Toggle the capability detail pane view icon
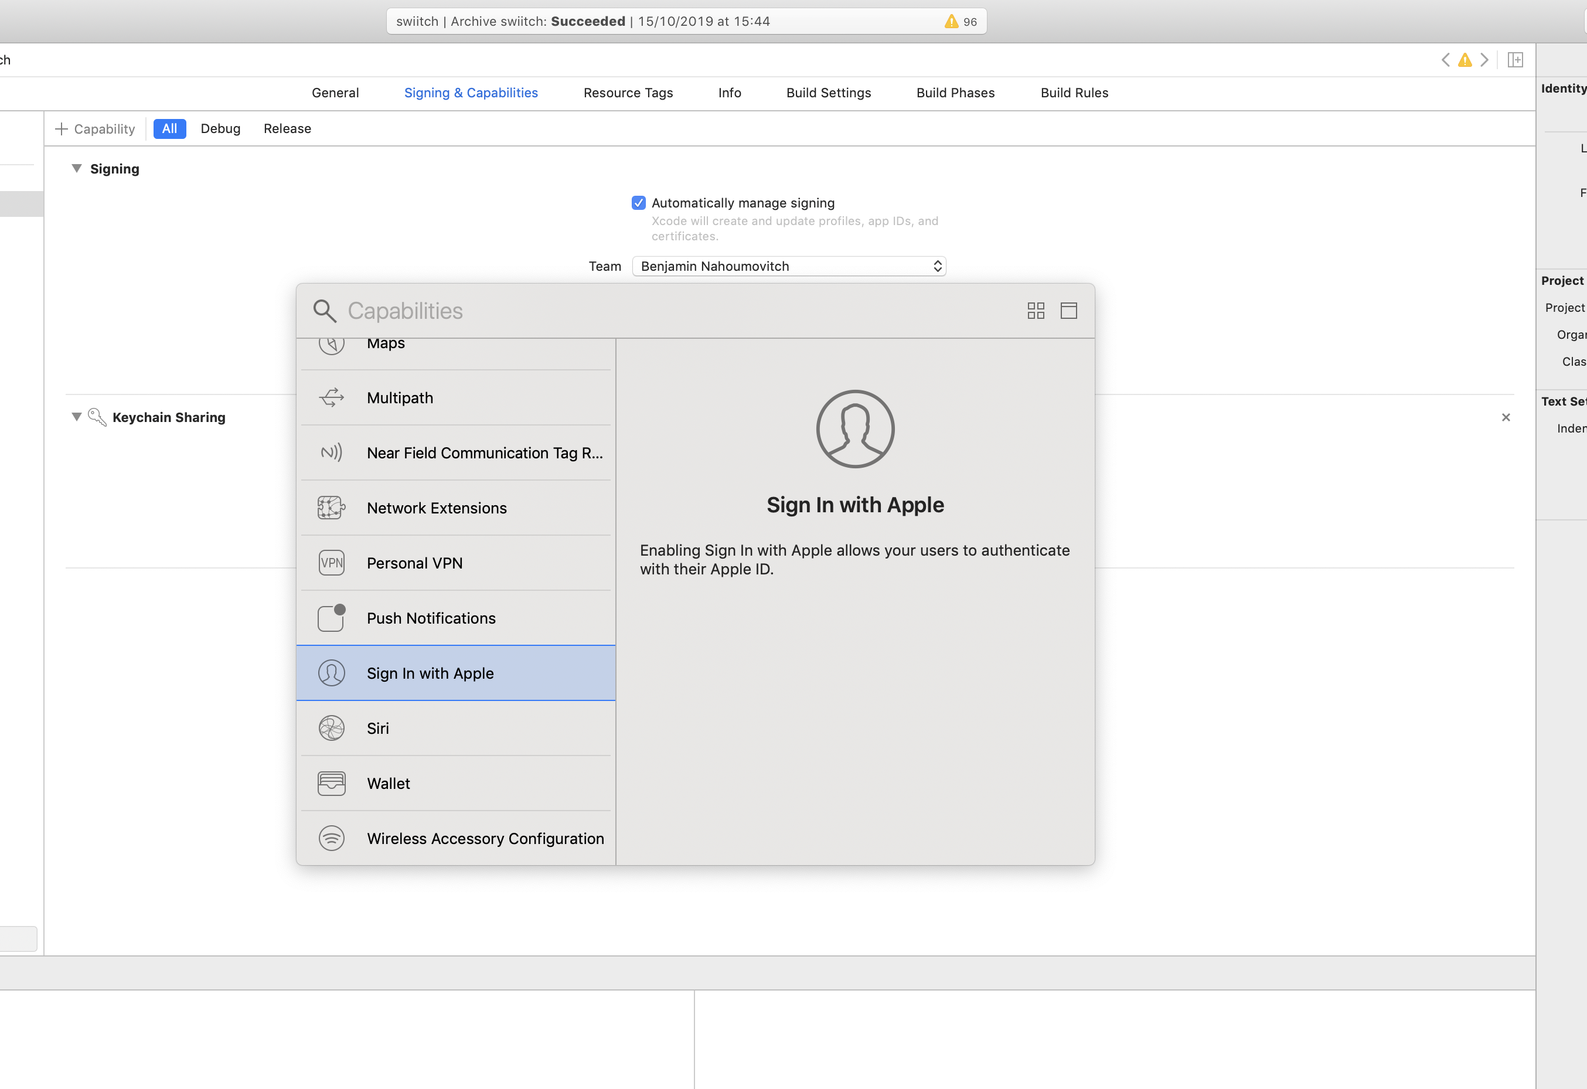The width and height of the screenshot is (1587, 1089). (x=1069, y=311)
